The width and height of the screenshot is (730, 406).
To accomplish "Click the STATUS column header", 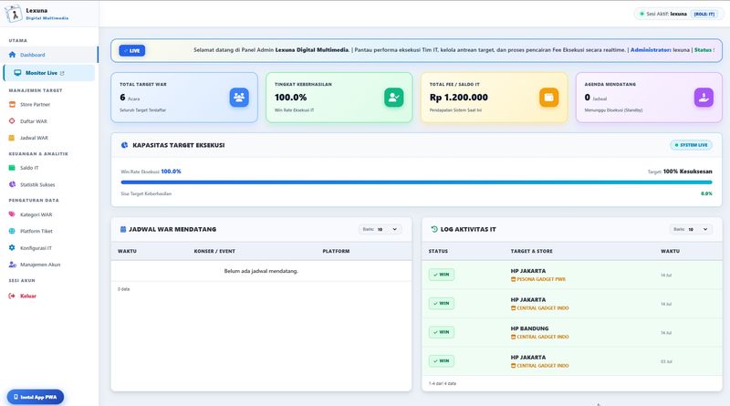I will click(x=438, y=251).
